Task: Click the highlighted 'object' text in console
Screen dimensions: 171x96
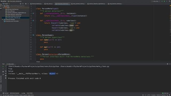Action: 52,74
